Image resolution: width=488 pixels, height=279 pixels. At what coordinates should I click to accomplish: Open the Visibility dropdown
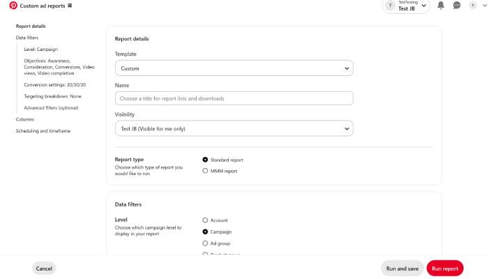tap(234, 128)
